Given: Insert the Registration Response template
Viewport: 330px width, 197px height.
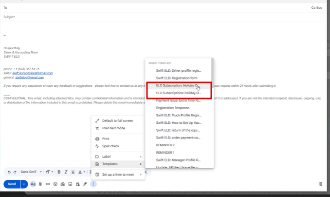Looking at the screenshot, I should click(x=179, y=108).
